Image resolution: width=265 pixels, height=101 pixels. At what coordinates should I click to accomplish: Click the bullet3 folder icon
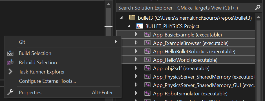tap(132, 17)
